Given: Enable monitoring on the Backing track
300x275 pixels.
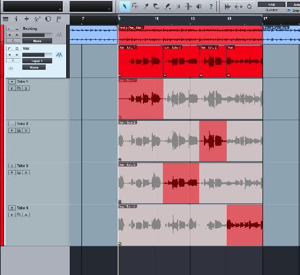Looking at the screenshot, I should [x=17, y=35].
